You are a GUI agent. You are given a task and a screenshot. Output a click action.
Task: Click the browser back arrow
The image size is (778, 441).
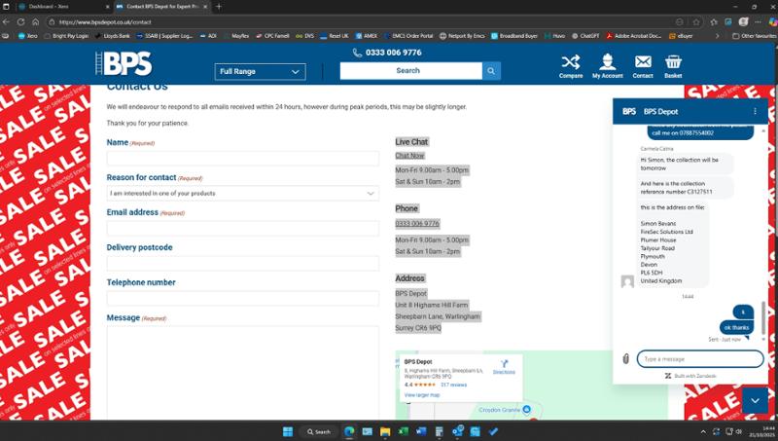(6, 21)
